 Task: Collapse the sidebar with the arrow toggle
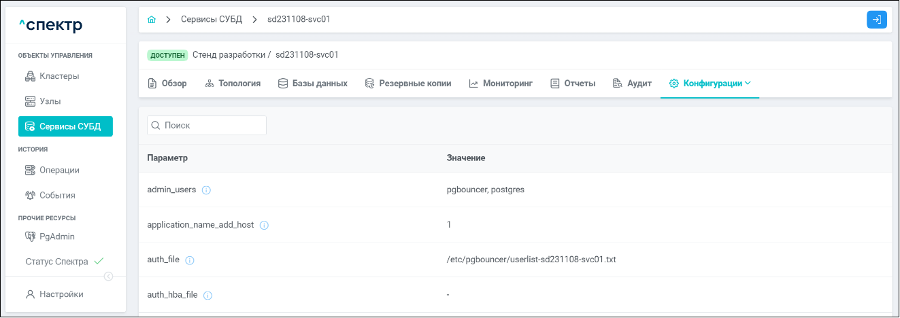point(108,276)
